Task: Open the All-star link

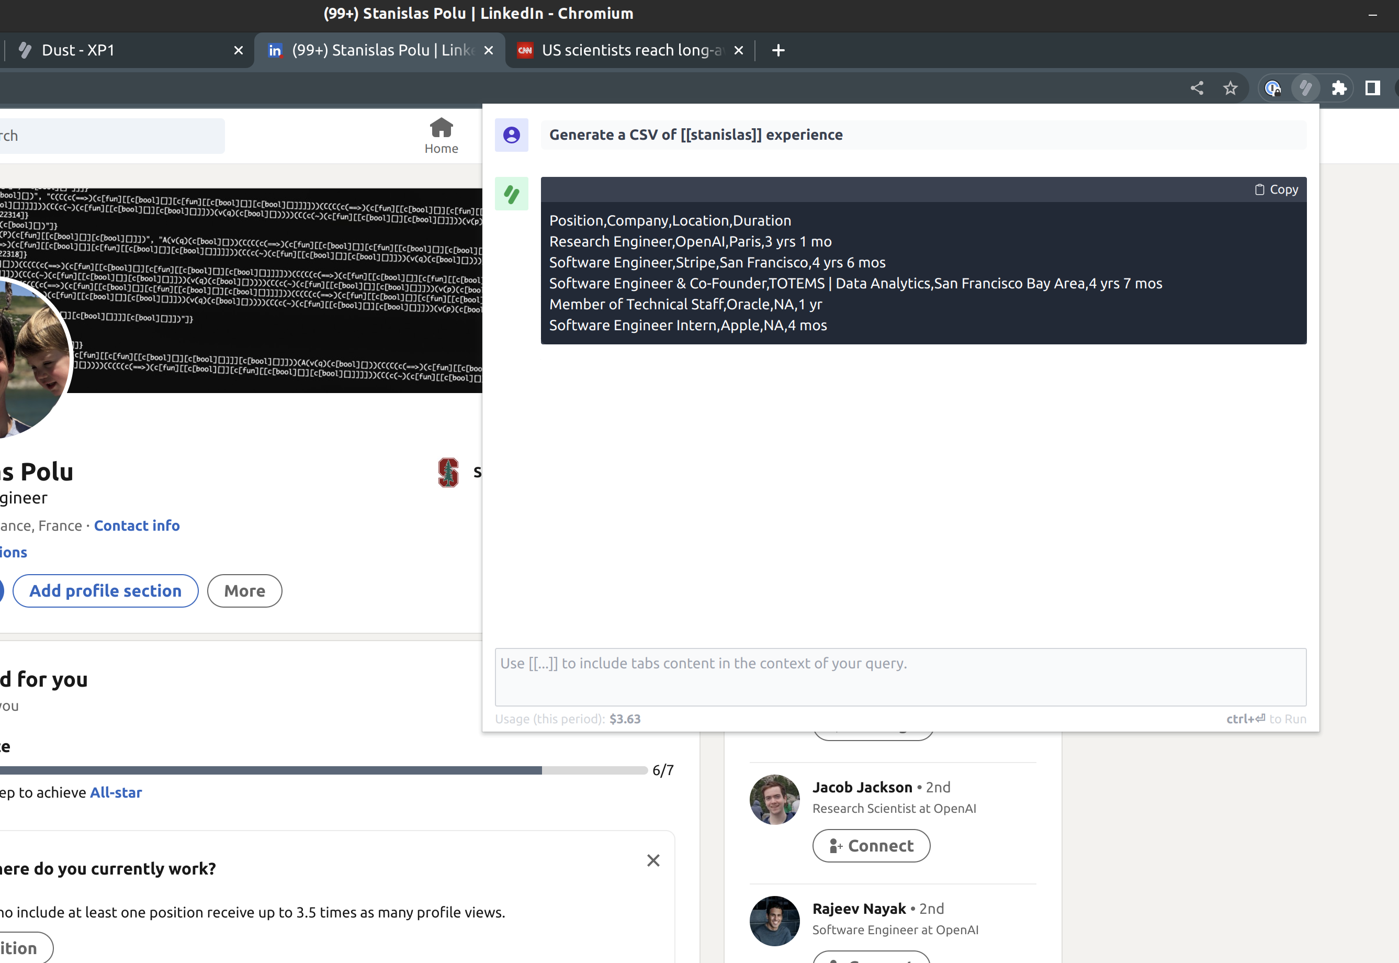Action: coord(116,792)
